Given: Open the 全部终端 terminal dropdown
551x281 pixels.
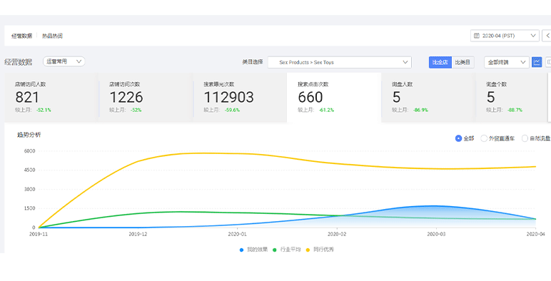Looking at the screenshot, I should [506, 62].
